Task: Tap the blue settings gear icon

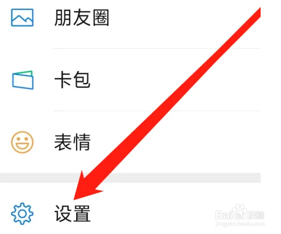Action: (22, 214)
